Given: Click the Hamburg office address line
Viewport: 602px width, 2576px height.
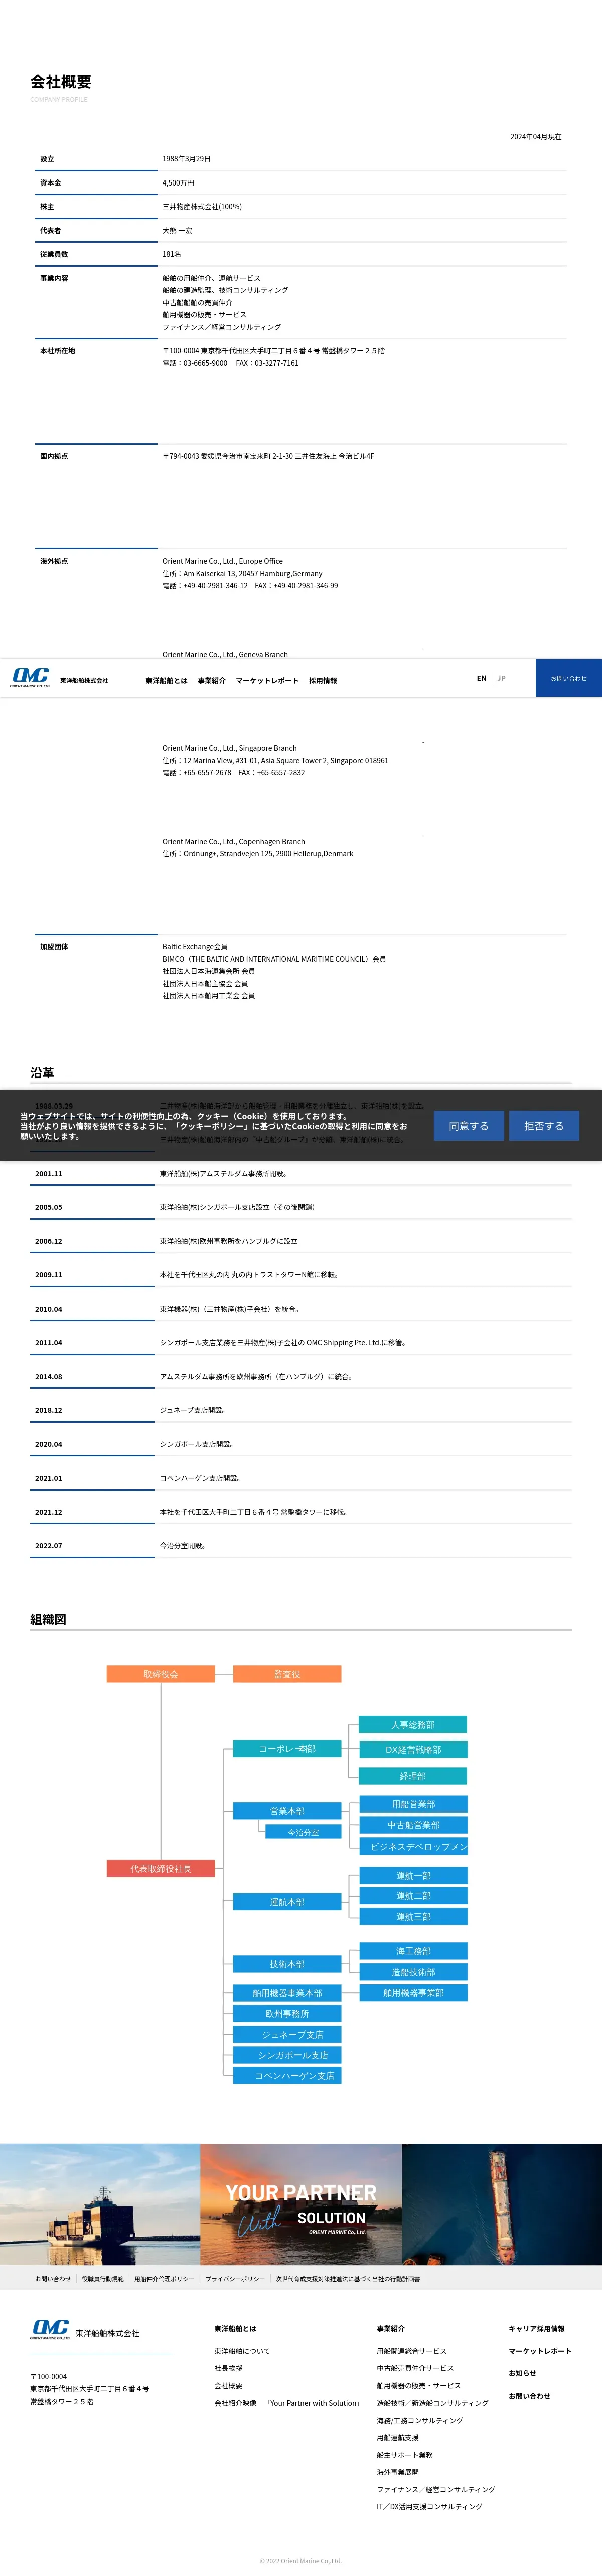Looking at the screenshot, I should [242, 574].
